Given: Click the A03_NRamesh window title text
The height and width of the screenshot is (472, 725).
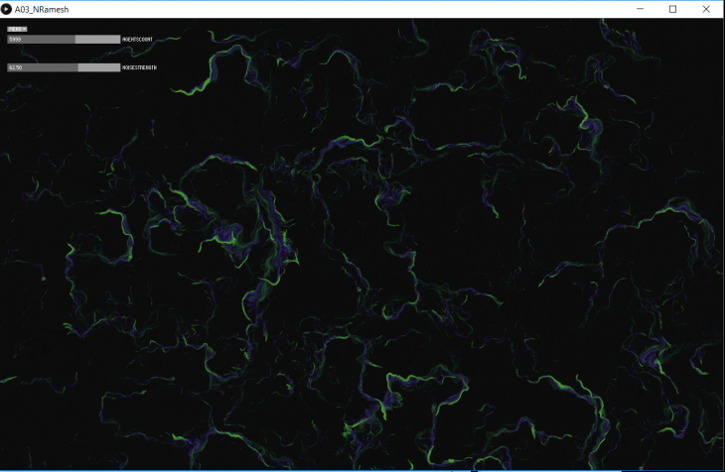Looking at the screenshot, I should pos(42,9).
